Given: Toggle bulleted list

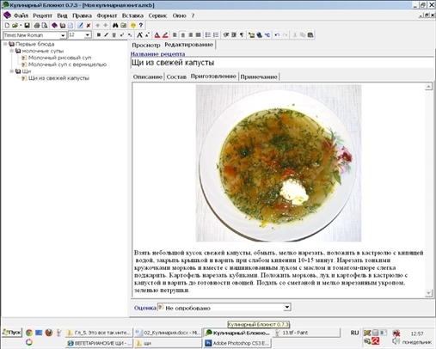Looking at the screenshot, I should [208, 35].
